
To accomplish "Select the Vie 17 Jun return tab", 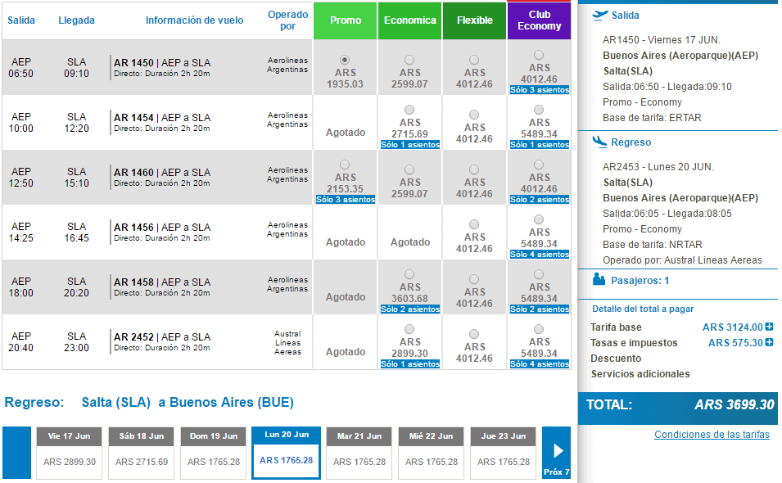I will pos(69,453).
